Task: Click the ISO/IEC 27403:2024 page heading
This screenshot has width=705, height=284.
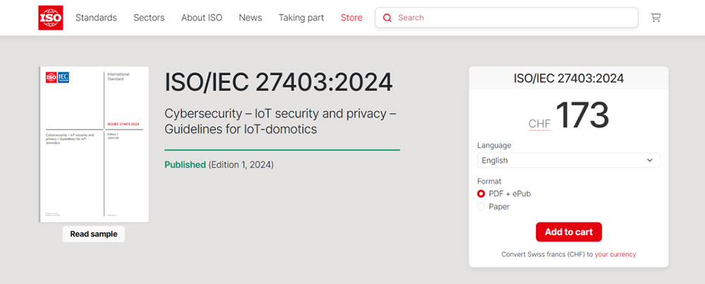Action: (x=278, y=82)
